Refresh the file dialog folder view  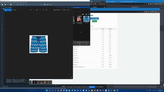74,11
